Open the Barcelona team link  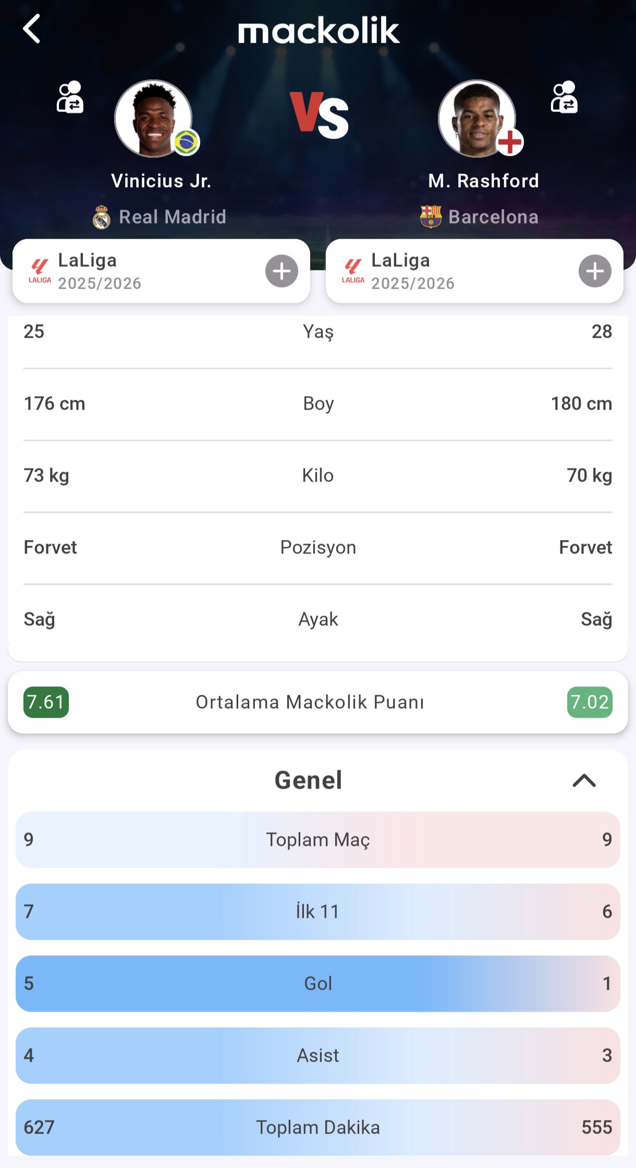pyautogui.click(x=493, y=217)
